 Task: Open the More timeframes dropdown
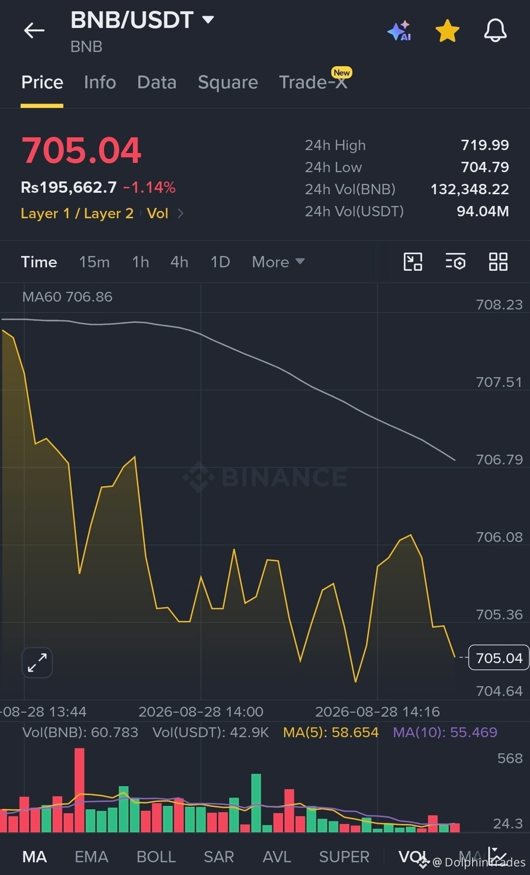pyautogui.click(x=278, y=262)
